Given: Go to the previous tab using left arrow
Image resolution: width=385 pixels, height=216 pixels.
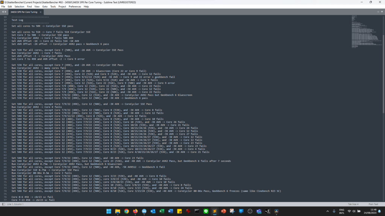Looking at the screenshot, I should point(3,12).
